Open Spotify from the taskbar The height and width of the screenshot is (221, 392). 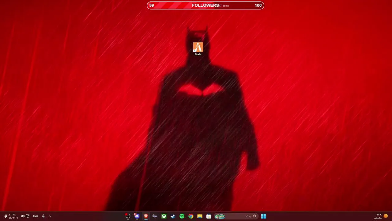pos(182,216)
